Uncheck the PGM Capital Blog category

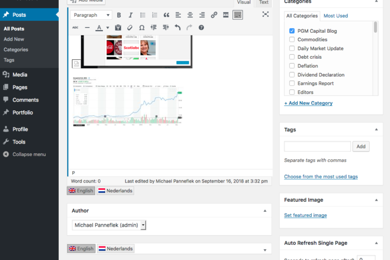pos(292,31)
